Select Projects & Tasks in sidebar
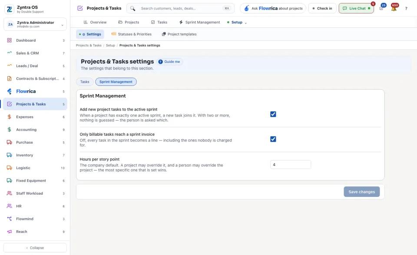 [35, 104]
